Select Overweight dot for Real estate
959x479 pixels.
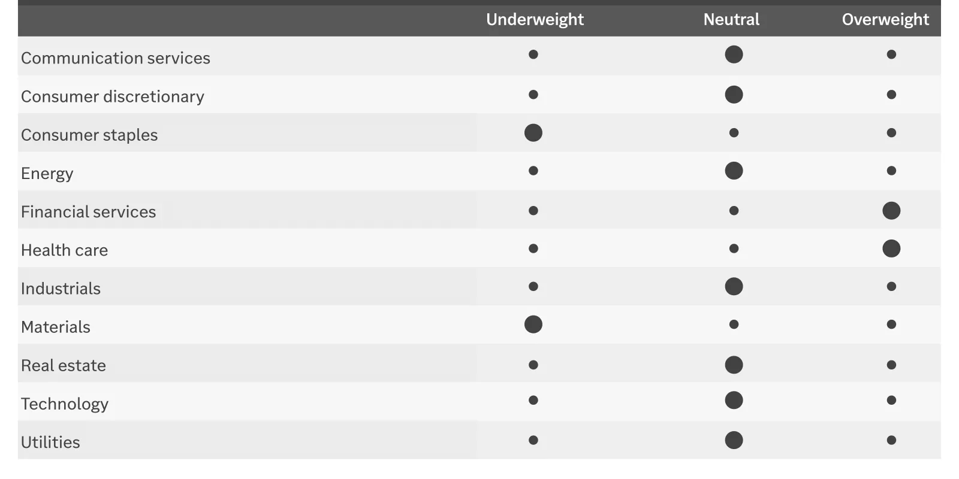(891, 365)
